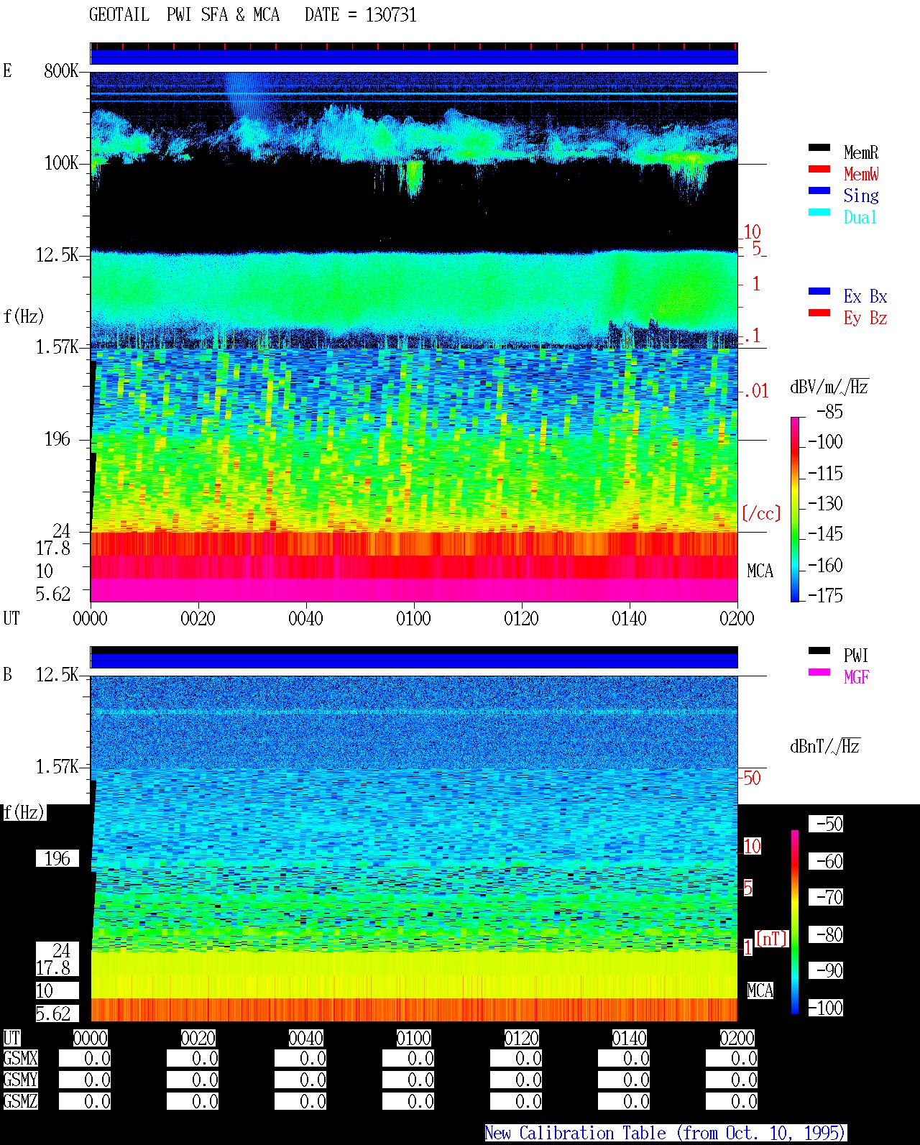Click the "0140" column header in the GSM table
The height and width of the screenshot is (1145, 920).
click(x=629, y=1038)
